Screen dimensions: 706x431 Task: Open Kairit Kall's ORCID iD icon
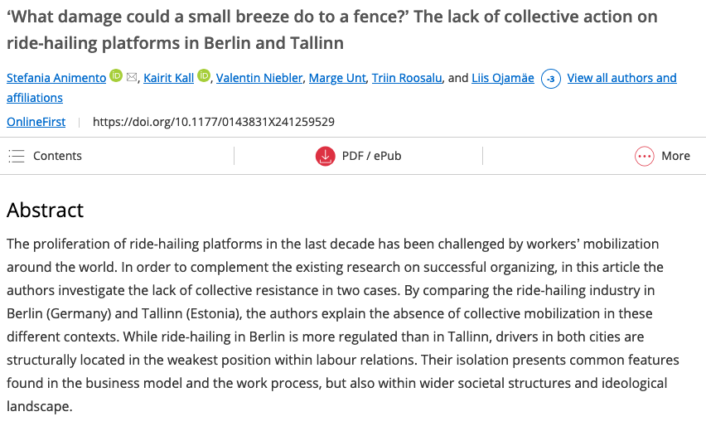pyautogui.click(x=204, y=75)
